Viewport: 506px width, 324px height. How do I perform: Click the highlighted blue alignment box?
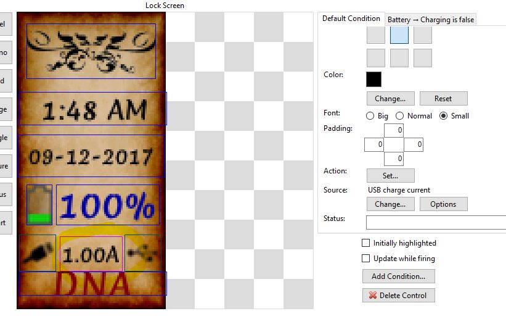(399, 35)
